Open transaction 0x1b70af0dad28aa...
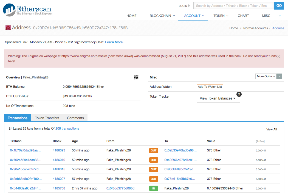 click(25, 150)
